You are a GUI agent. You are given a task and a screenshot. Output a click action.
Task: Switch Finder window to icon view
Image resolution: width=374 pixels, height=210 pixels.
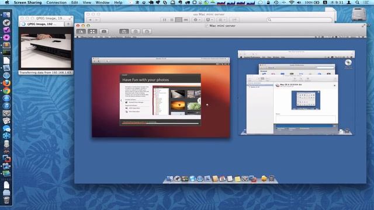[x=165, y=20]
